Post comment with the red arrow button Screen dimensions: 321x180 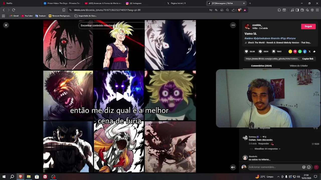pos(316,167)
